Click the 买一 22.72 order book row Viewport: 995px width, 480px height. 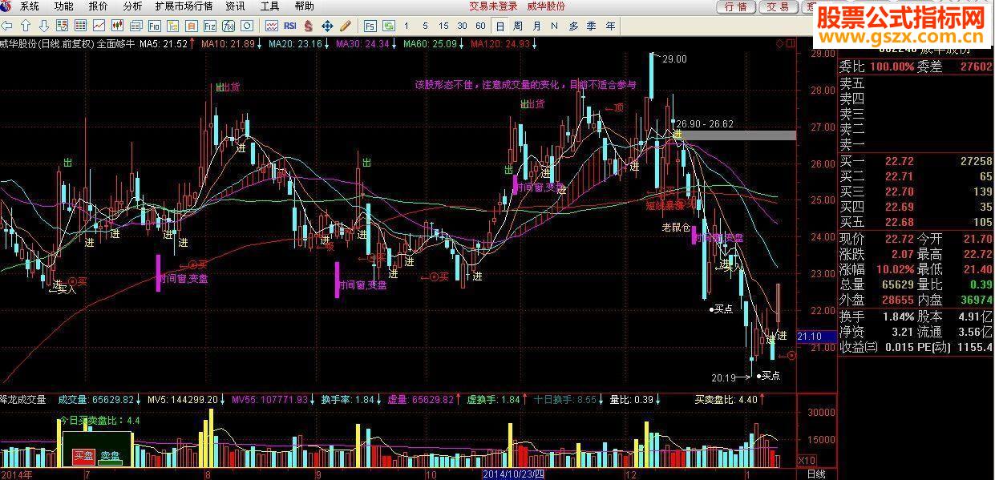point(916,162)
